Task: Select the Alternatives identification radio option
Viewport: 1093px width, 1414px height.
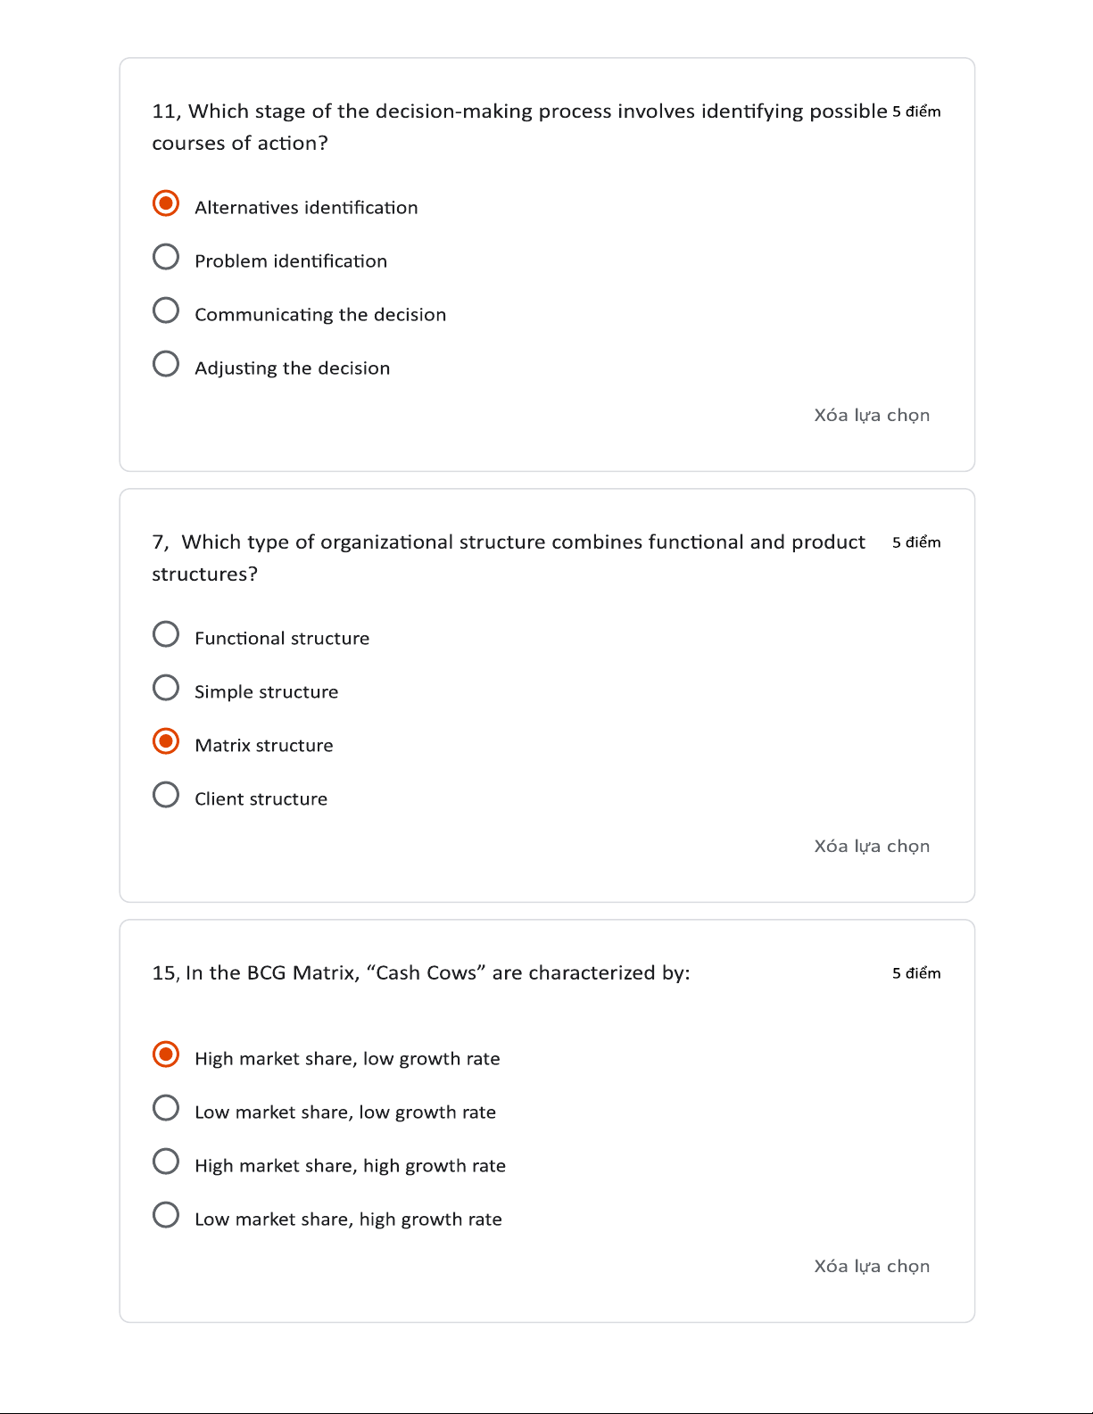Action: coord(166,203)
